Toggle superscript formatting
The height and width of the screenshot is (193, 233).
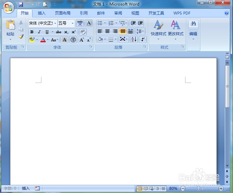point(74,32)
